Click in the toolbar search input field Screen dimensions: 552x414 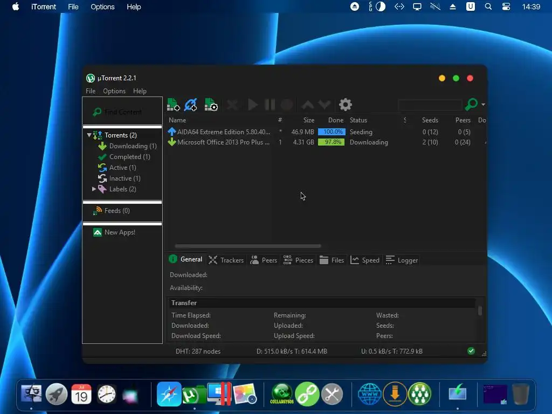(430, 105)
